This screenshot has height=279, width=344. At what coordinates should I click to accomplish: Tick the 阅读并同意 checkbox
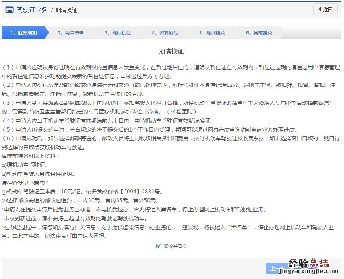tap(159, 246)
